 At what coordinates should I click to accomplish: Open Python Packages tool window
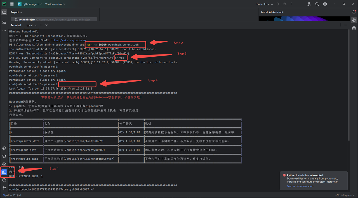[x=4, y=156]
